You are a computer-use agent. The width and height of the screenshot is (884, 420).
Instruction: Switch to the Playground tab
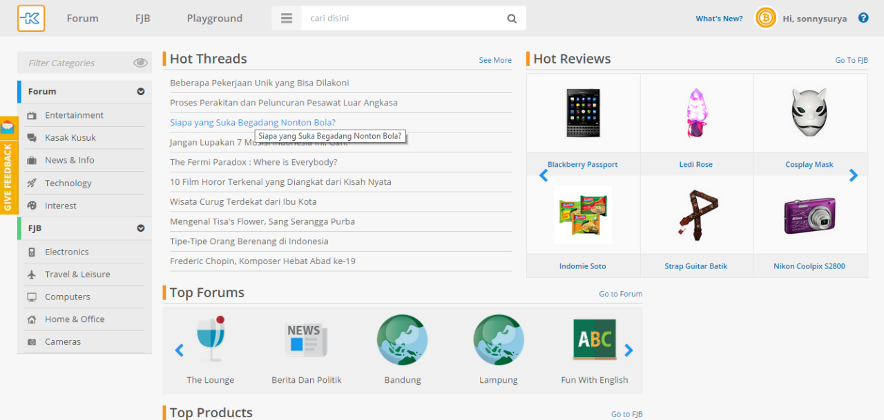pyautogui.click(x=215, y=19)
